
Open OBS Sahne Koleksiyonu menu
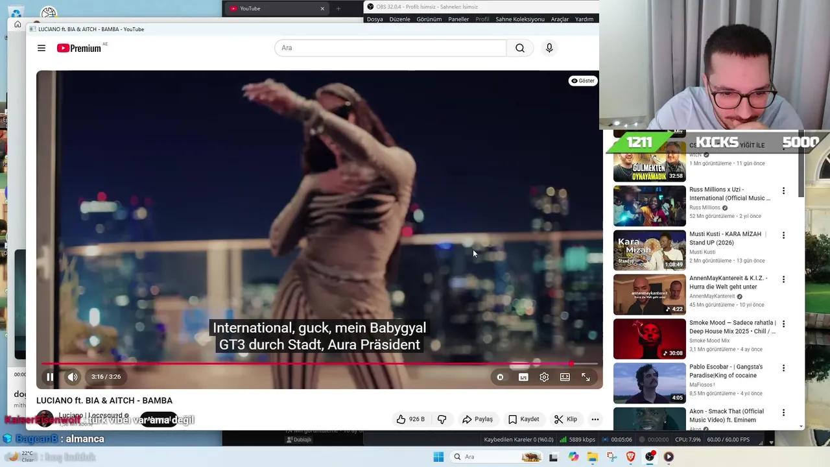click(x=520, y=19)
